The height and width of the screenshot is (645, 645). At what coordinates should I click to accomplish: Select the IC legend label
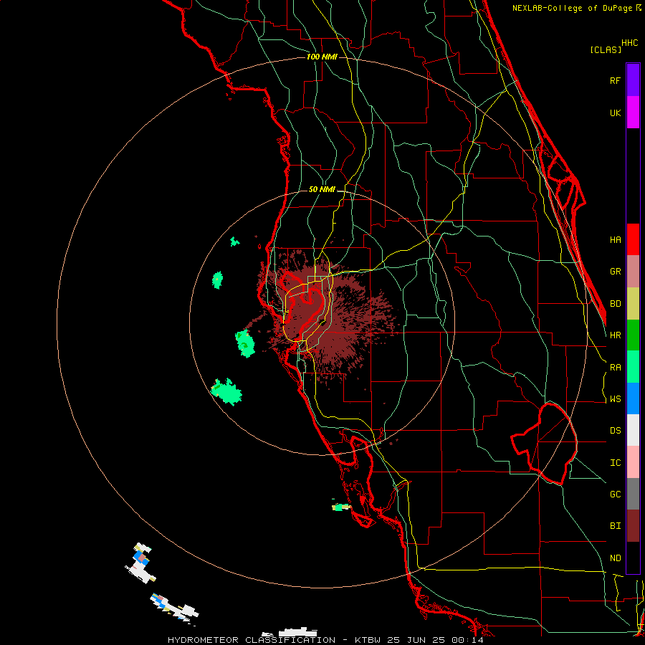click(615, 462)
